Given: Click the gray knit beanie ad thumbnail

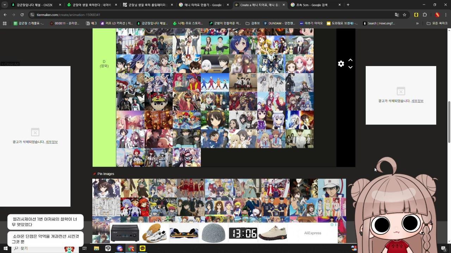Looking at the screenshot, I should 214,233.
